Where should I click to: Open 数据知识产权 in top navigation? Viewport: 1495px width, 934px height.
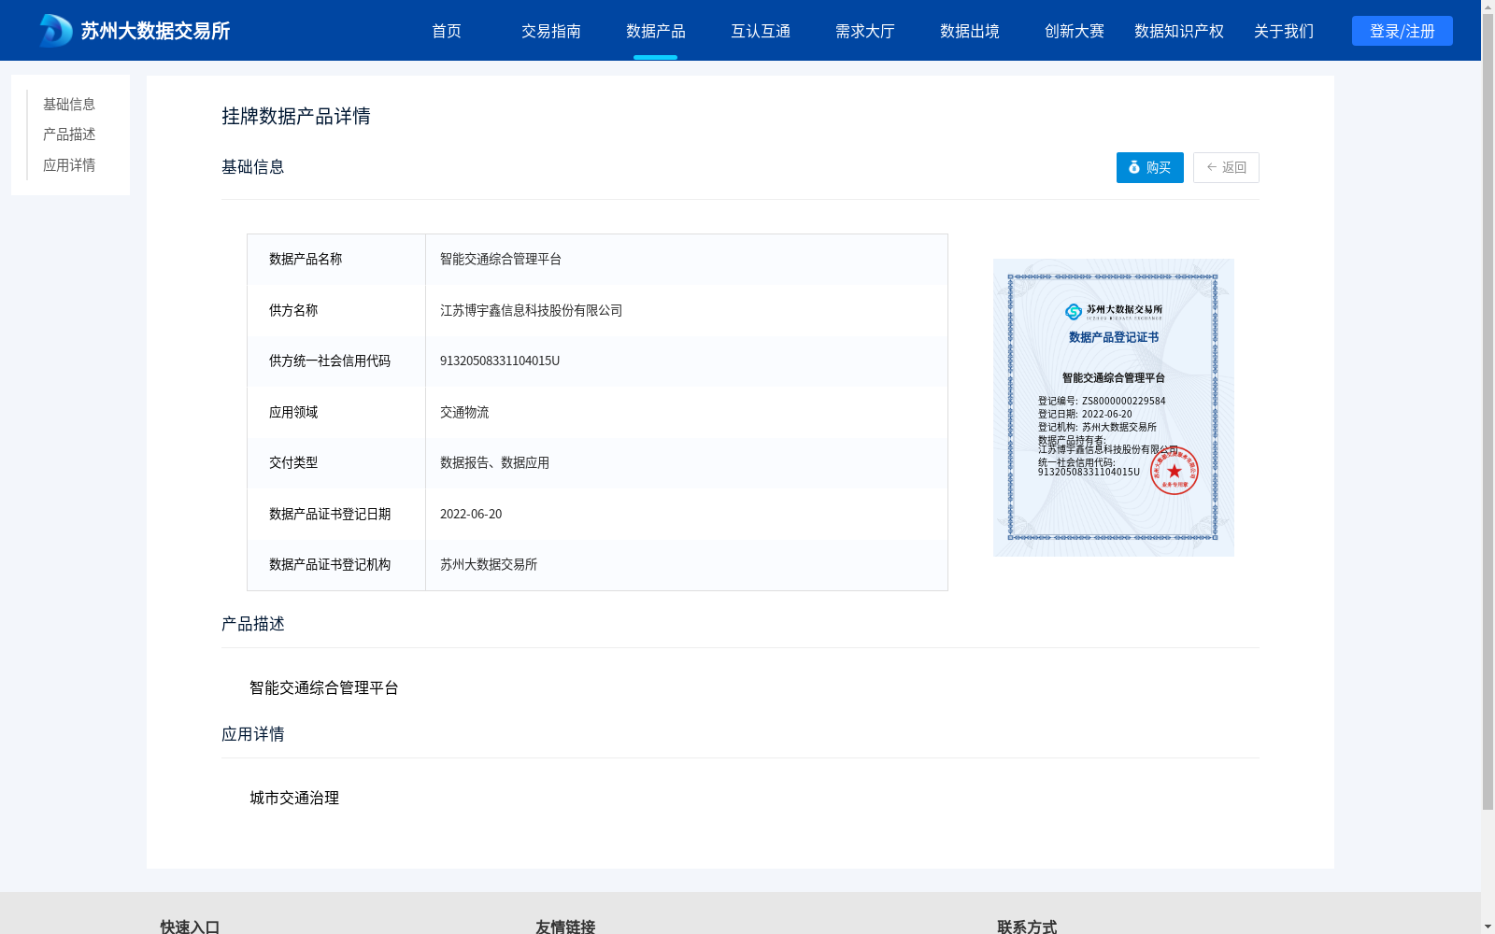coord(1179,31)
